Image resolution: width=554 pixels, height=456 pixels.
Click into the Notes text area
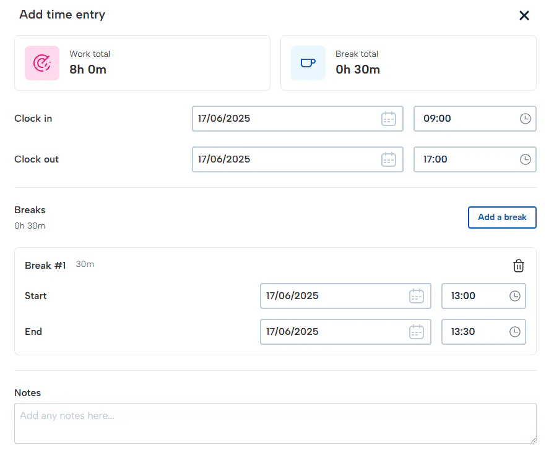pyautogui.click(x=275, y=423)
